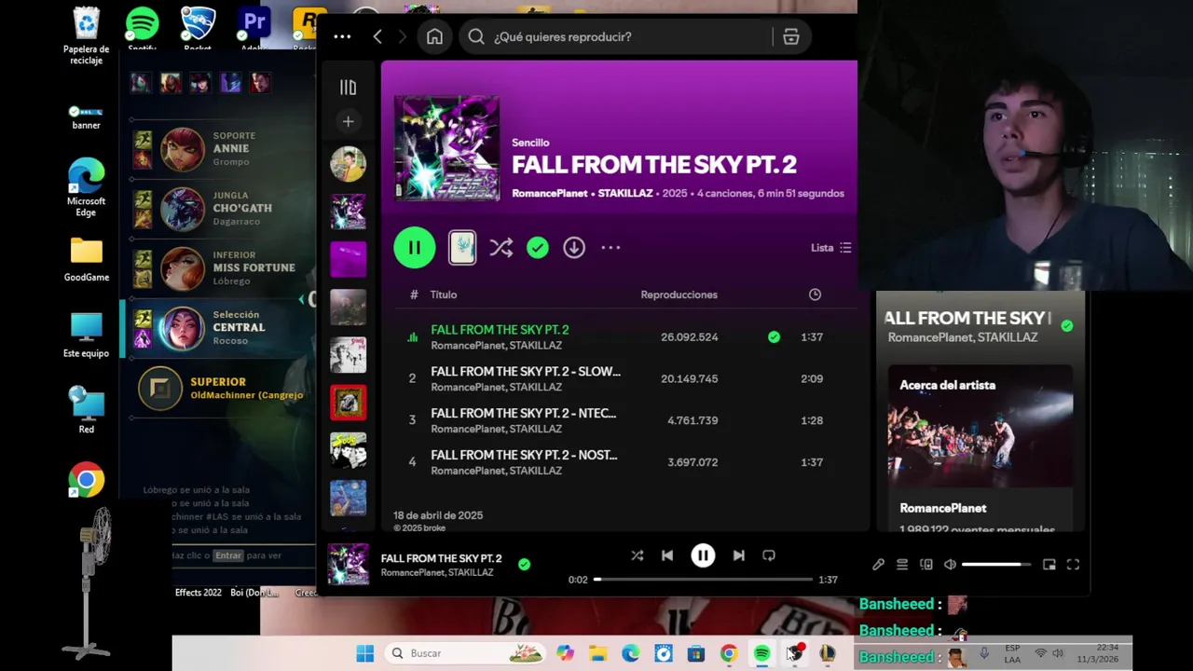Viewport: 1193px width, 671px height.
Task: Open RomancePlanet under Acerca del artista
Action: (x=943, y=508)
